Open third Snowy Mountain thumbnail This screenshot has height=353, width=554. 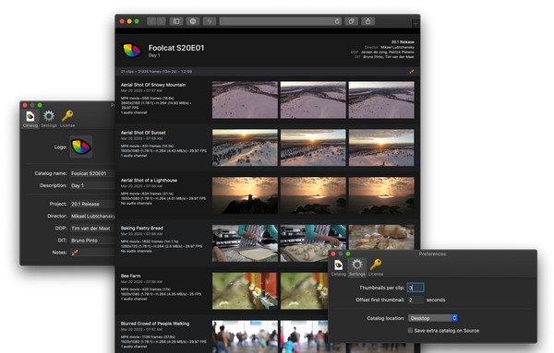pos(381,100)
